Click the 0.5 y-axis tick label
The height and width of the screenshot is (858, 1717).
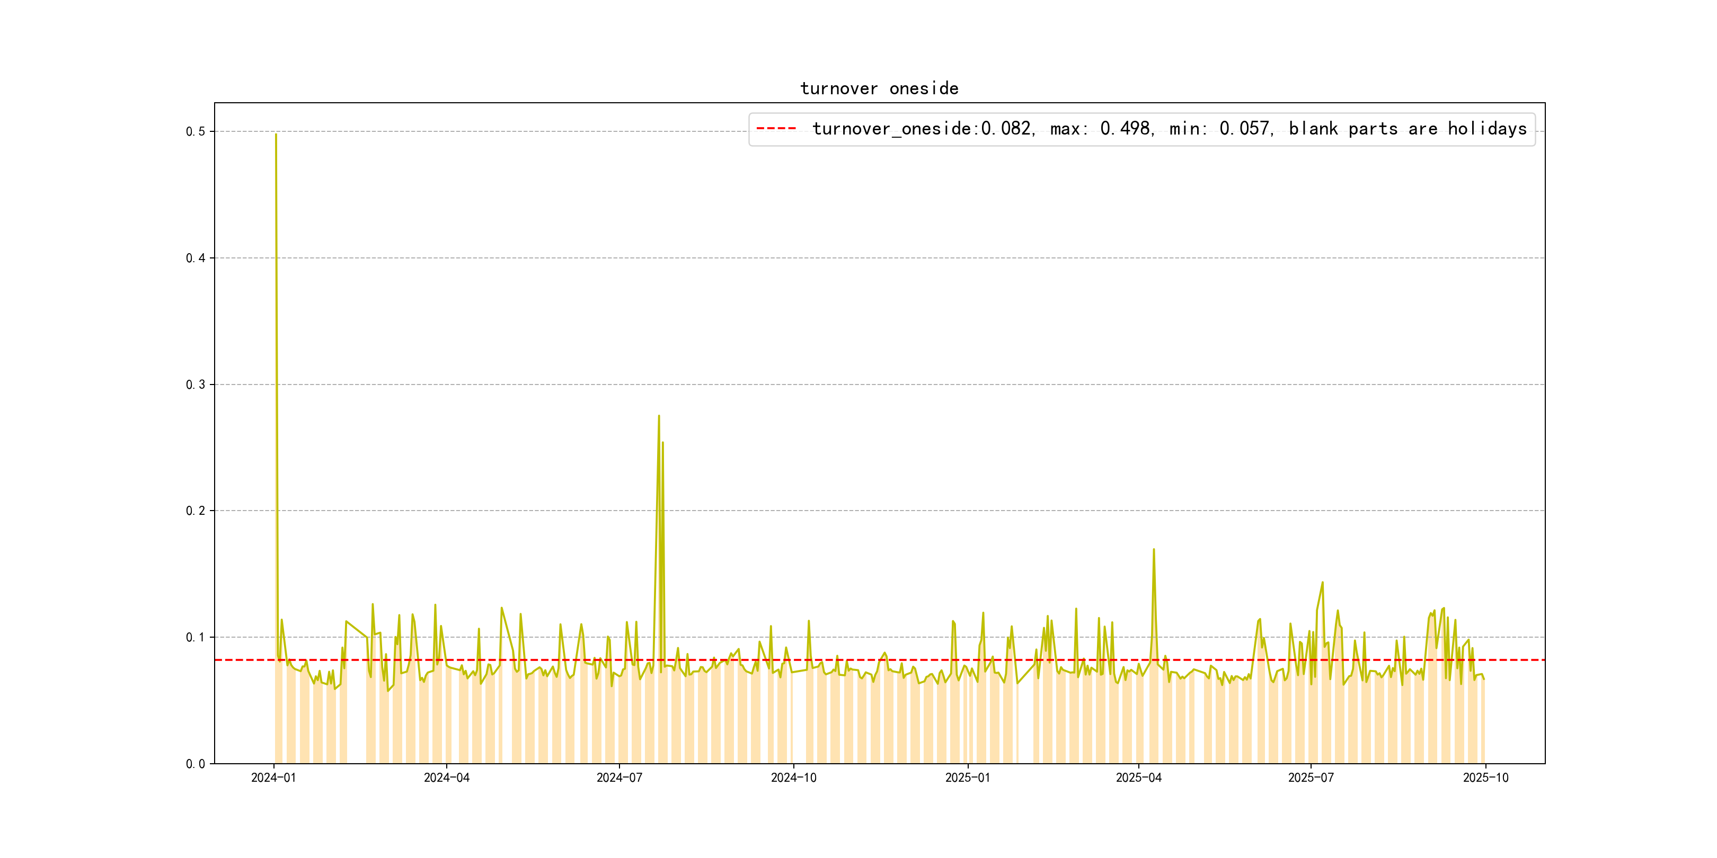point(196,132)
